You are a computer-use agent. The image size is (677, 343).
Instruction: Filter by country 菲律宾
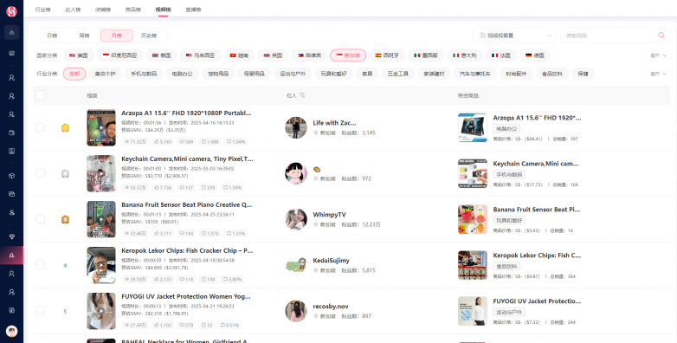308,55
